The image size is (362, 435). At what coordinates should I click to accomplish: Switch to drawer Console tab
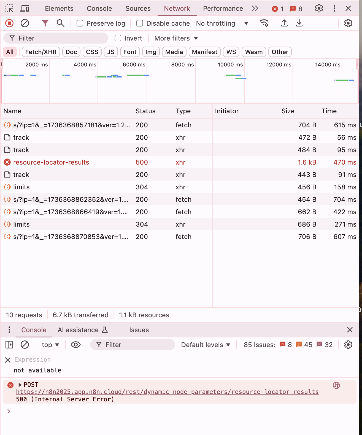click(34, 330)
